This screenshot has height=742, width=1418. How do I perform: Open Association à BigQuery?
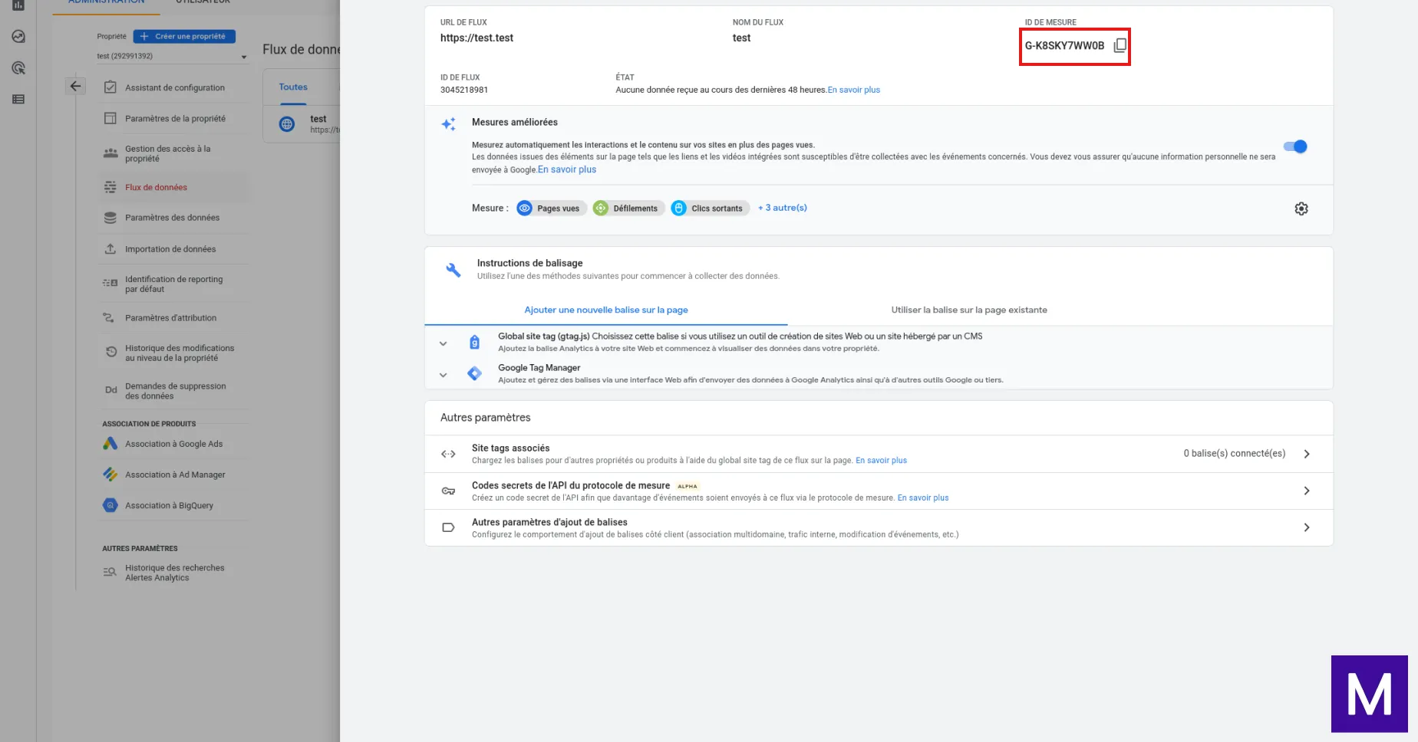169,506
